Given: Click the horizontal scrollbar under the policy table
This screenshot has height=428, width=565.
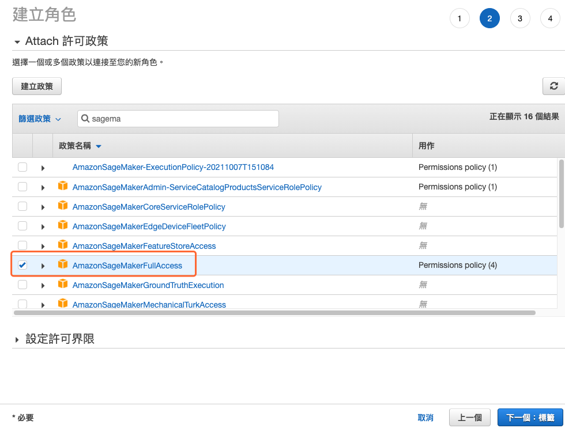Looking at the screenshot, I should point(274,313).
